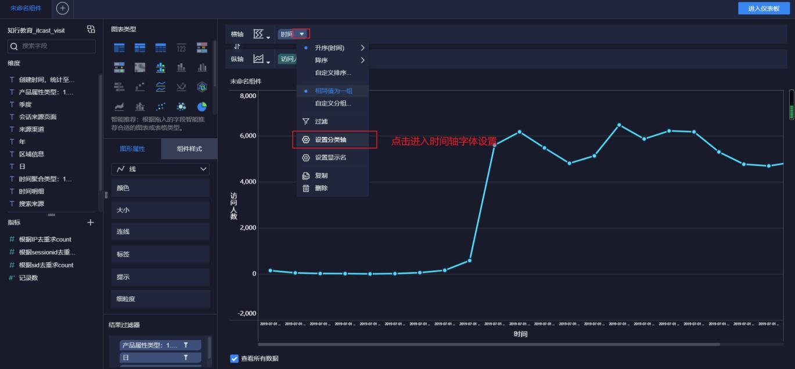Toggle the 查看所有数据 checkbox

tap(235, 359)
